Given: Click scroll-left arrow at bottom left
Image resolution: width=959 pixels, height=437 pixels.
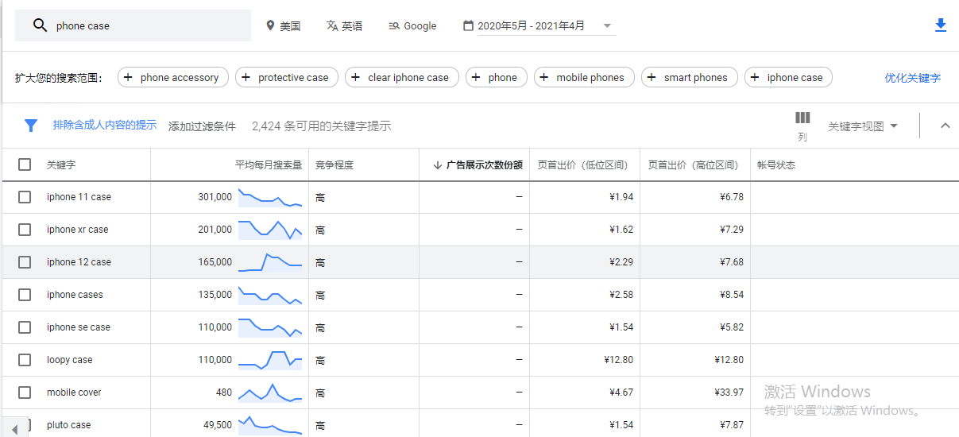Looking at the screenshot, I should point(15,429).
